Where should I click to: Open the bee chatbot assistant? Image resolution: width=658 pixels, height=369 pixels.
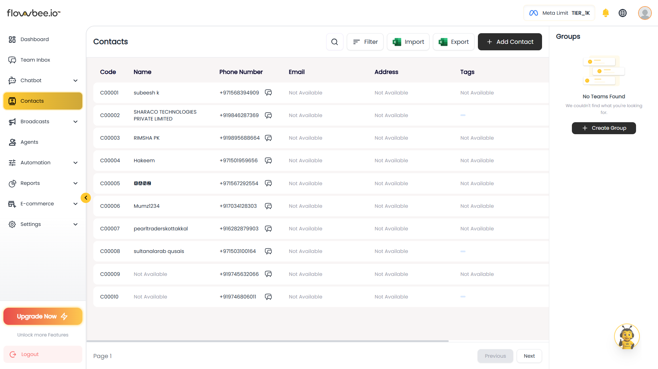coord(627,336)
